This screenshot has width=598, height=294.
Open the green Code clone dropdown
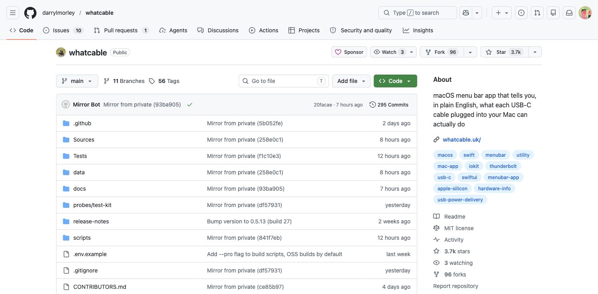(x=395, y=81)
